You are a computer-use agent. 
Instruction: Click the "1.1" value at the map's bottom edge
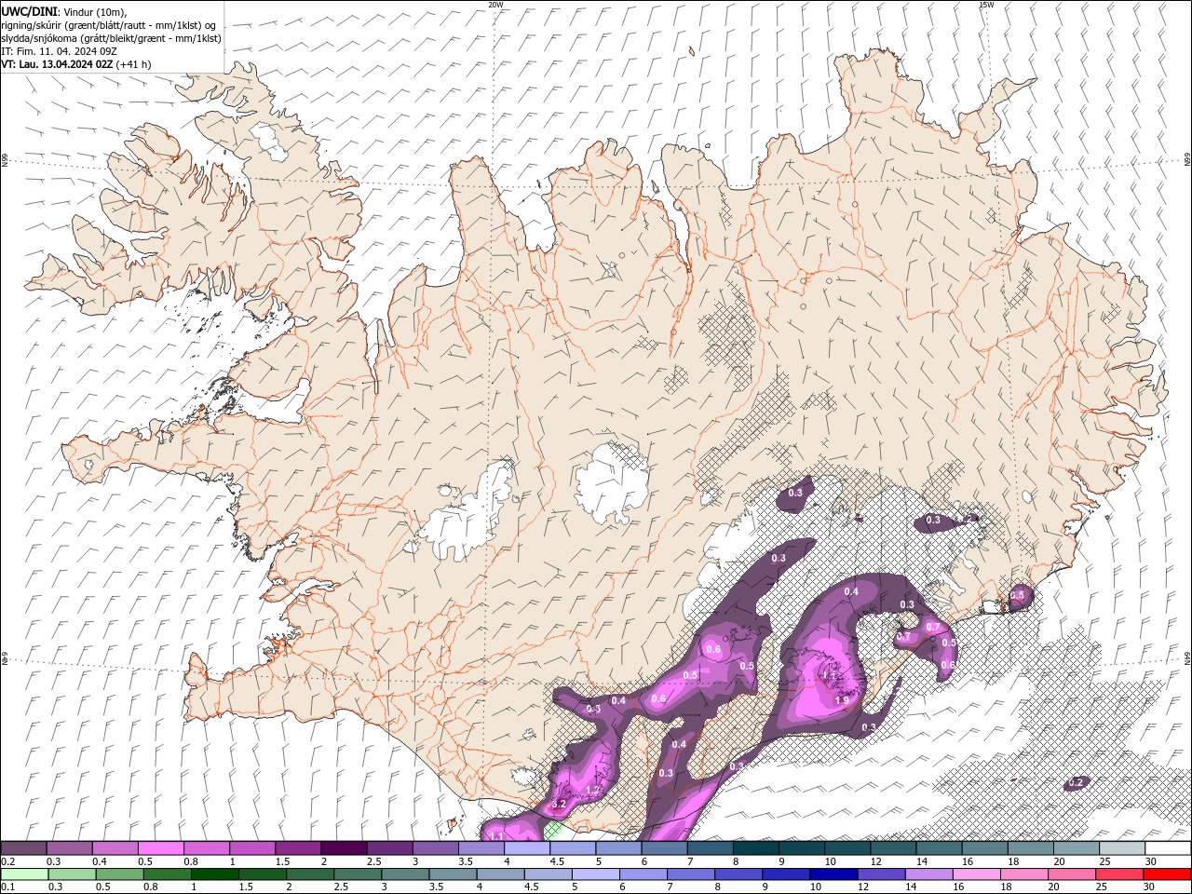coord(496,836)
